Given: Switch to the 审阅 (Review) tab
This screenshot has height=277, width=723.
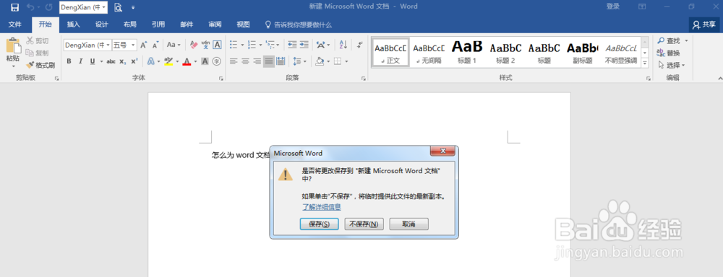Looking at the screenshot, I should tap(215, 25).
